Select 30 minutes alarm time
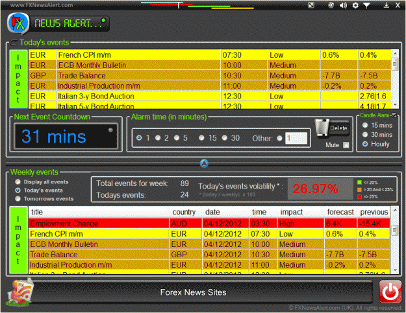The width and height of the screenshot is (406, 313). [x=225, y=138]
